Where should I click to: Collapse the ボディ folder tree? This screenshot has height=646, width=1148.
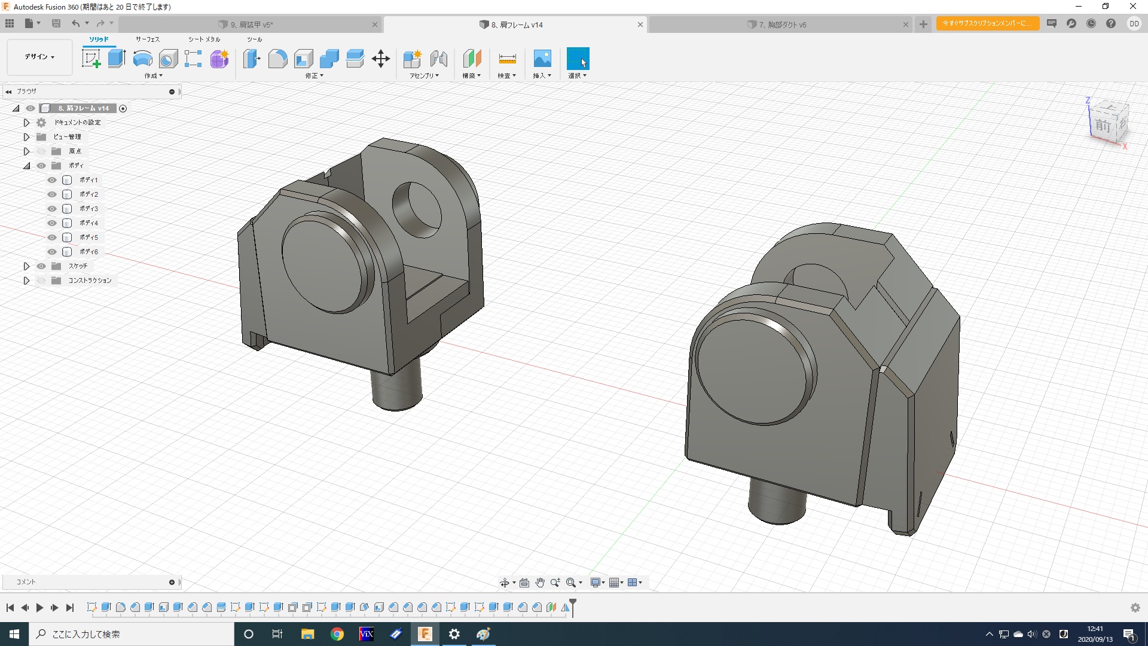[26, 166]
